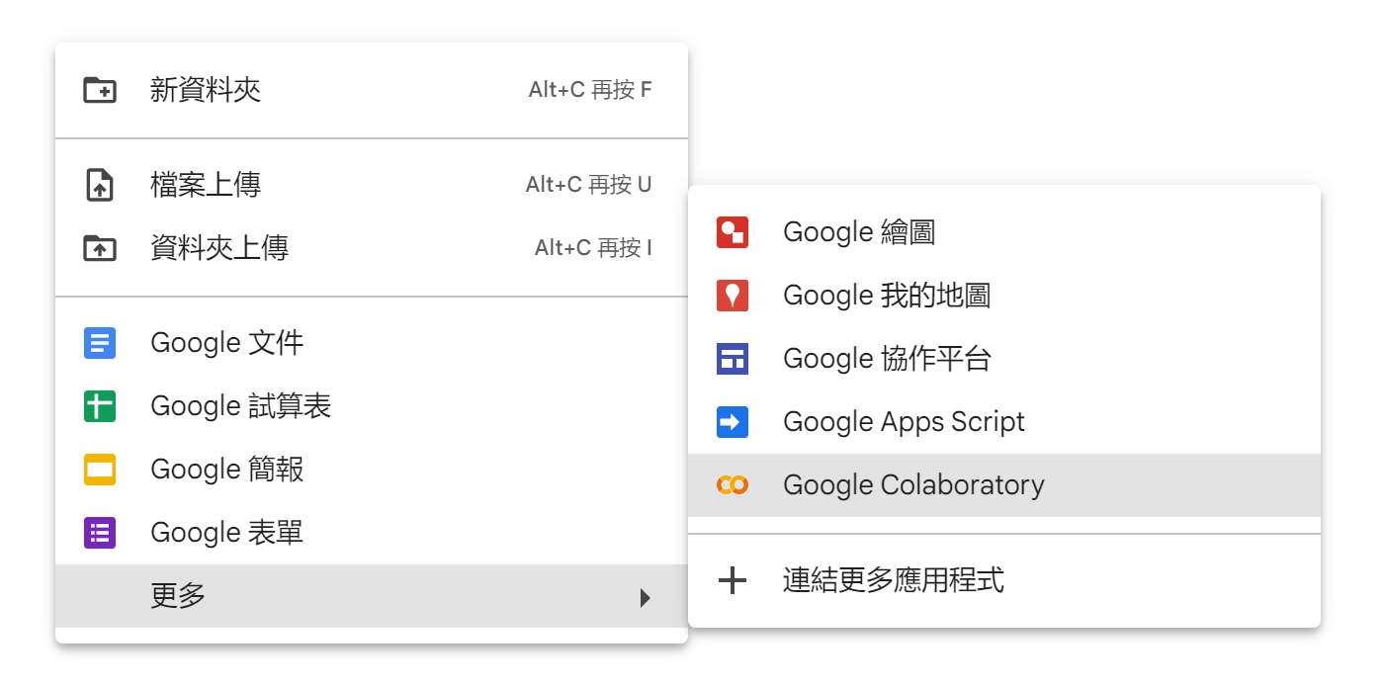
Task: Create a new Google 表單
Action: click(372, 533)
